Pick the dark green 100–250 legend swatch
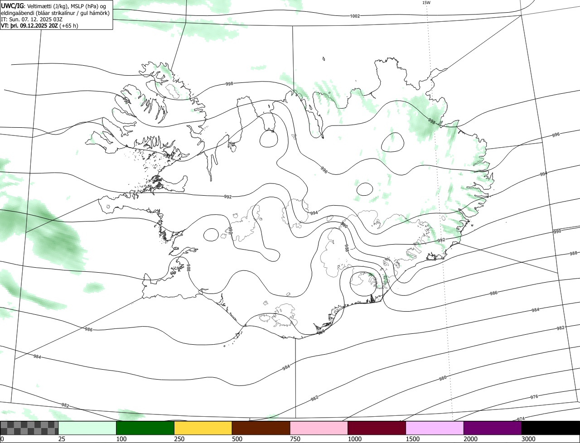 point(145,428)
